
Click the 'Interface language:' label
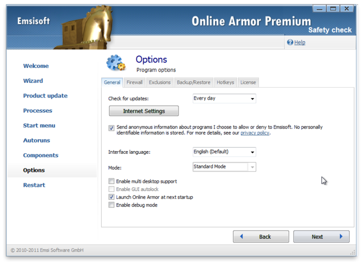(129, 152)
